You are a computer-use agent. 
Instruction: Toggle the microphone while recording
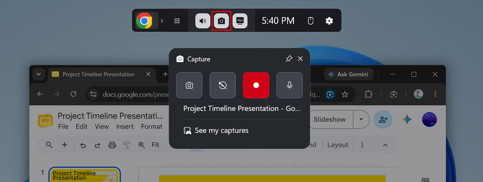pyautogui.click(x=289, y=85)
